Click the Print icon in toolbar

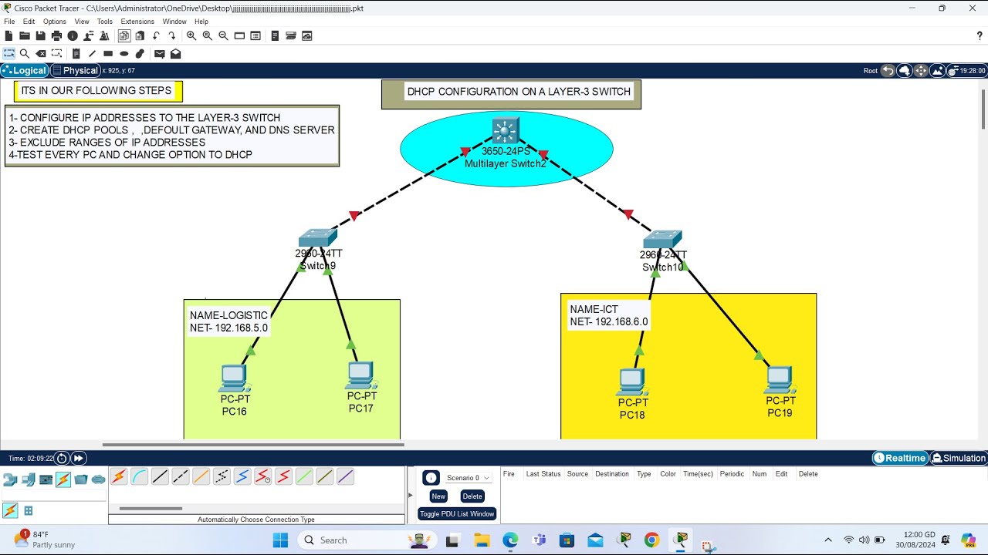56,35
